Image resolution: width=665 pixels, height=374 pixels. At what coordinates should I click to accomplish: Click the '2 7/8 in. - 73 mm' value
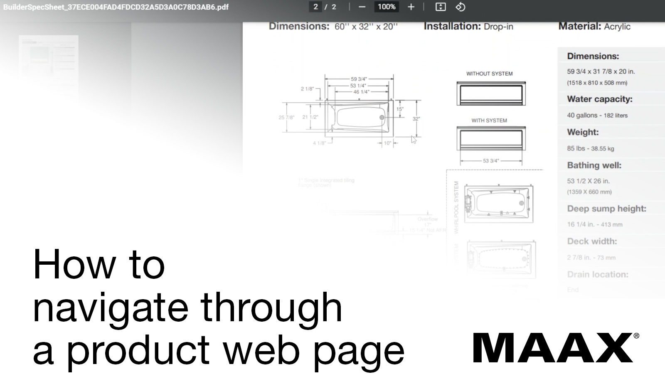click(591, 258)
